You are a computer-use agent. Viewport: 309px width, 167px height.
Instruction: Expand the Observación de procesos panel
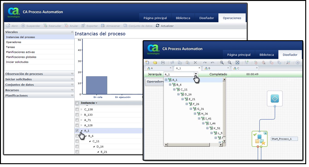[x=72, y=74]
